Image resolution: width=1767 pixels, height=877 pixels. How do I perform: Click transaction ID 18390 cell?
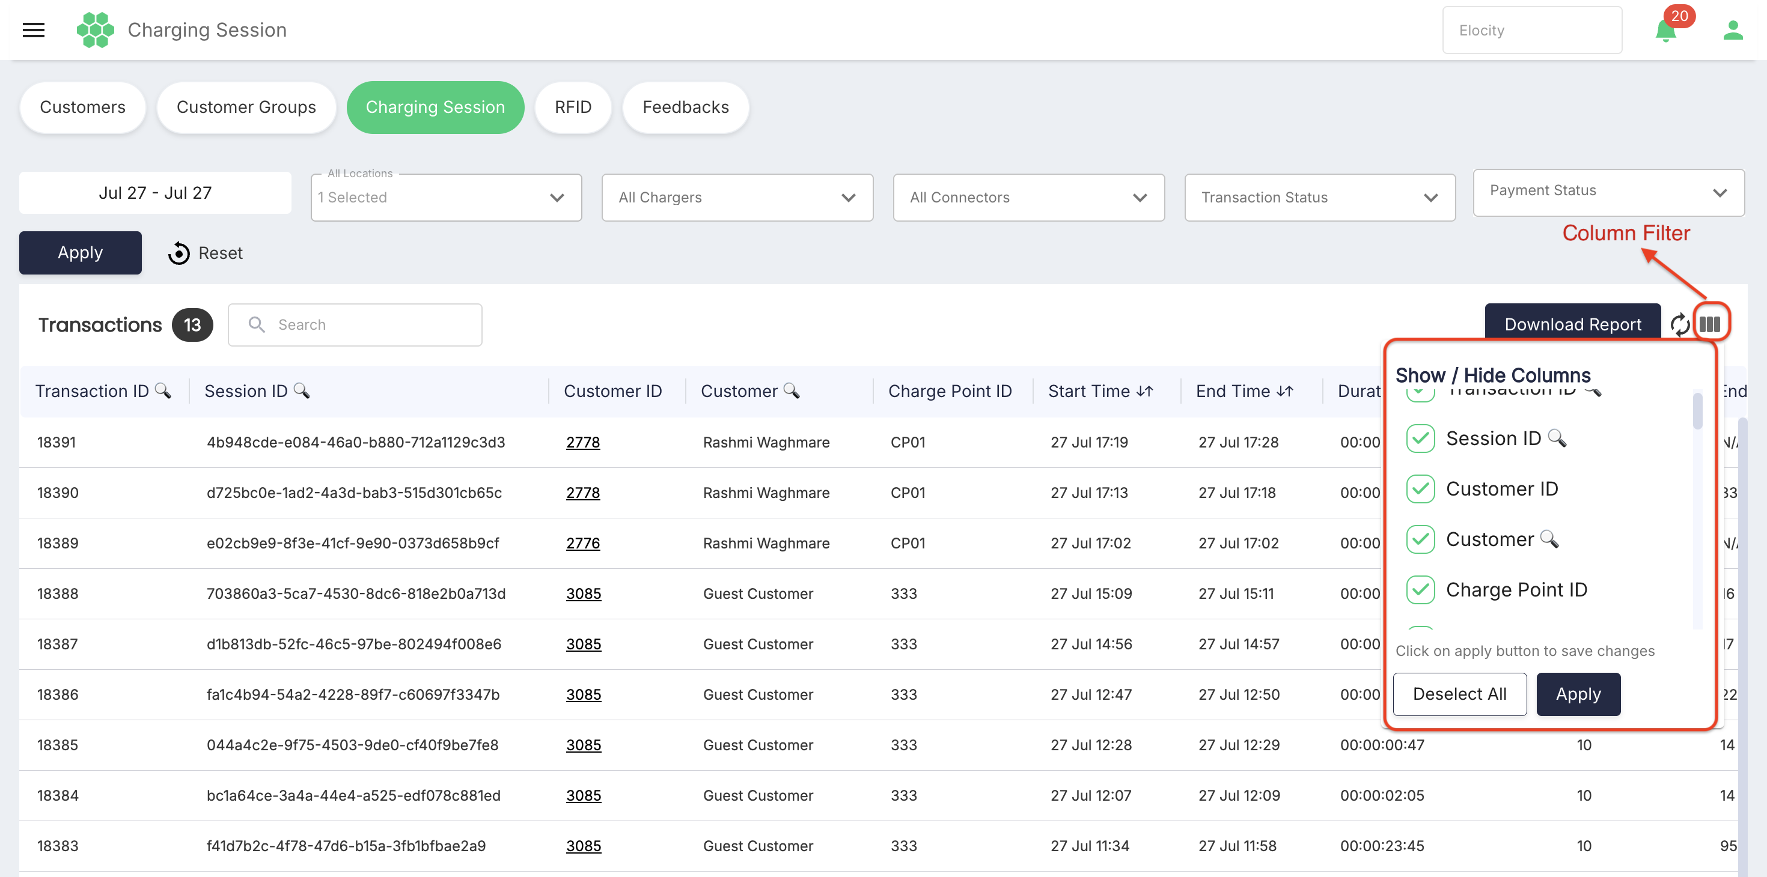58,493
